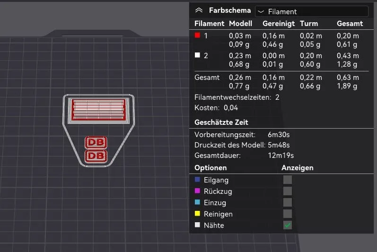Image resolution: width=377 pixels, height=252 pixels.
Task: Select the model print time '5m48s'
Action: click(279, 145)
